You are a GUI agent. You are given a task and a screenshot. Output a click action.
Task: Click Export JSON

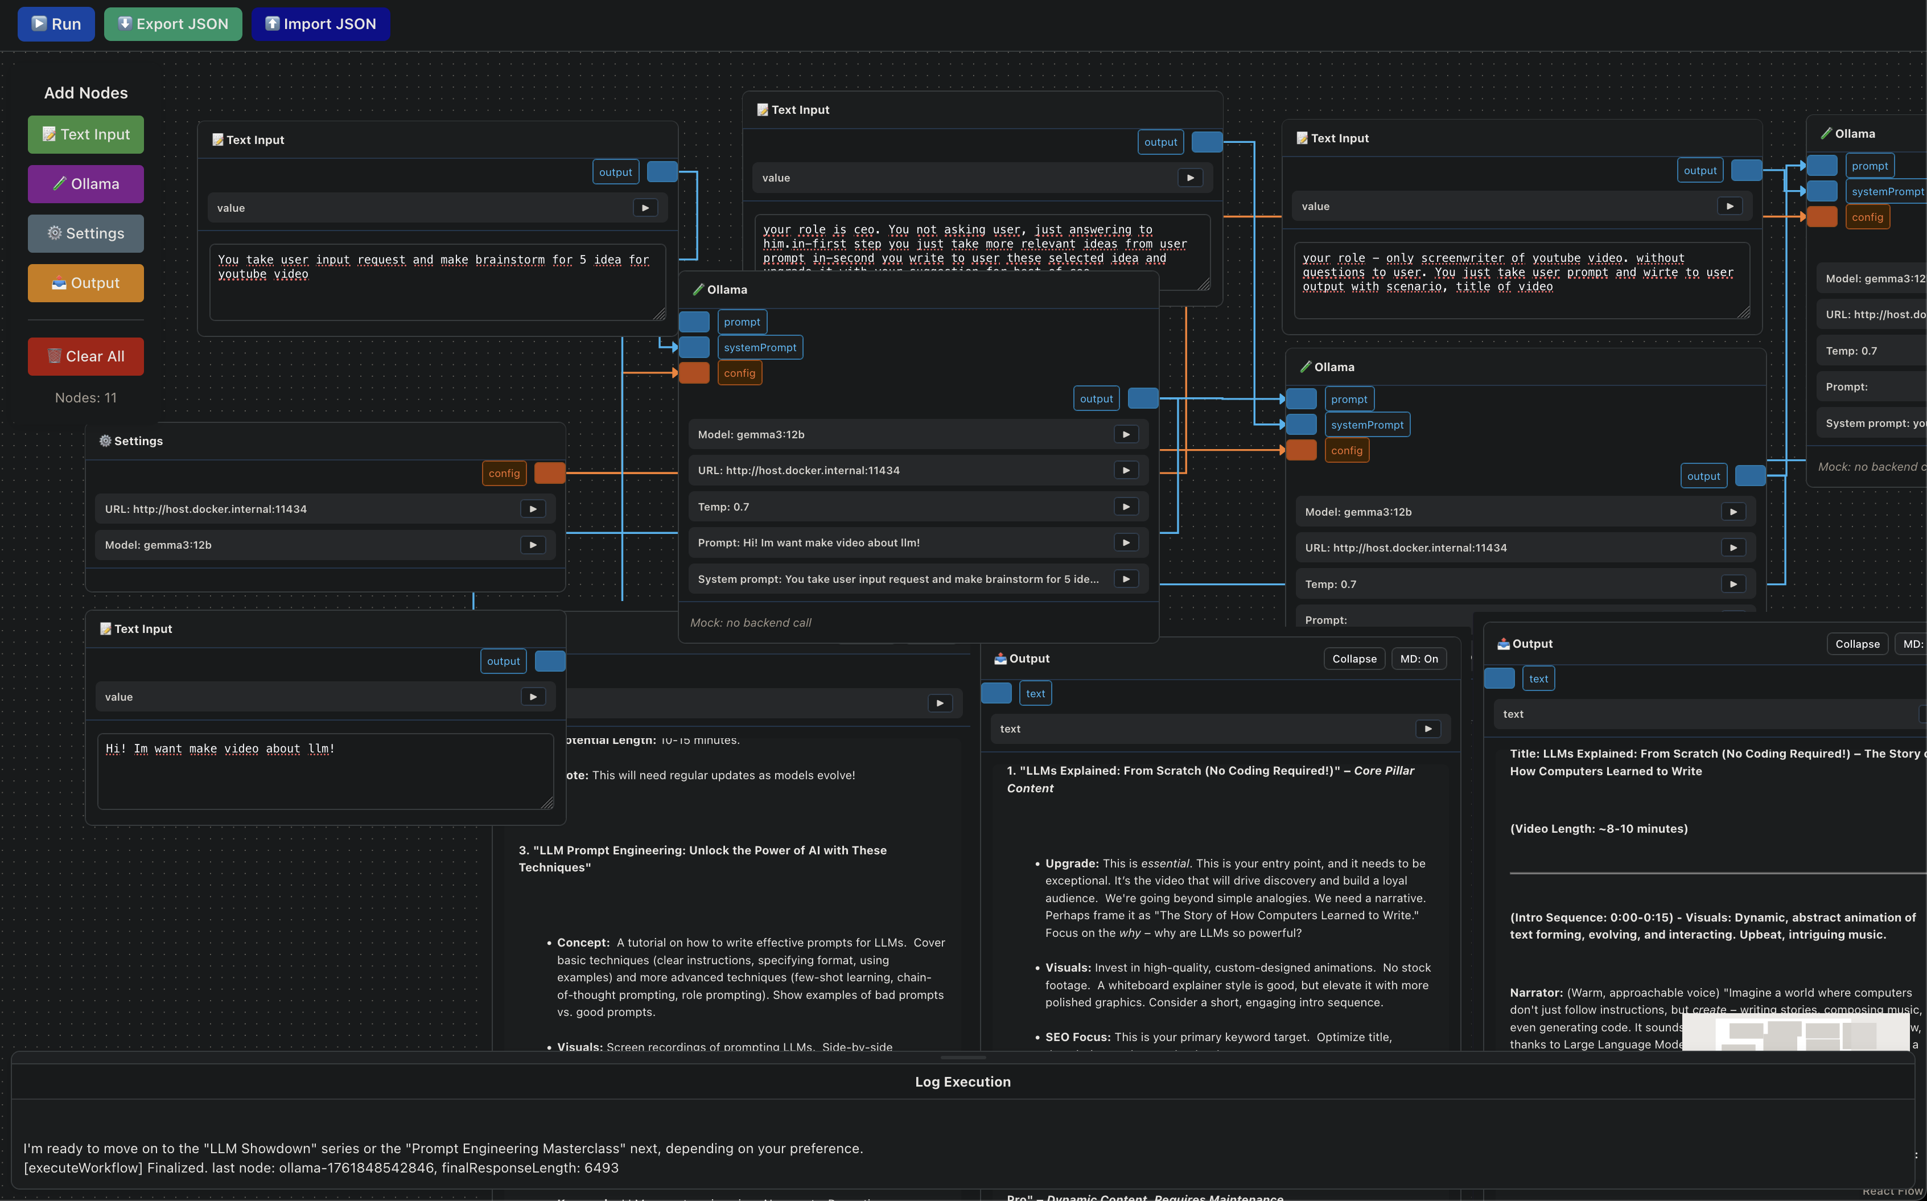pos(173,24)
